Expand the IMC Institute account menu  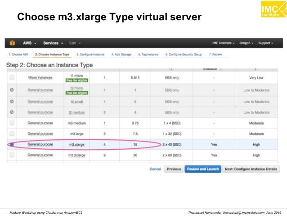(223, 43)
